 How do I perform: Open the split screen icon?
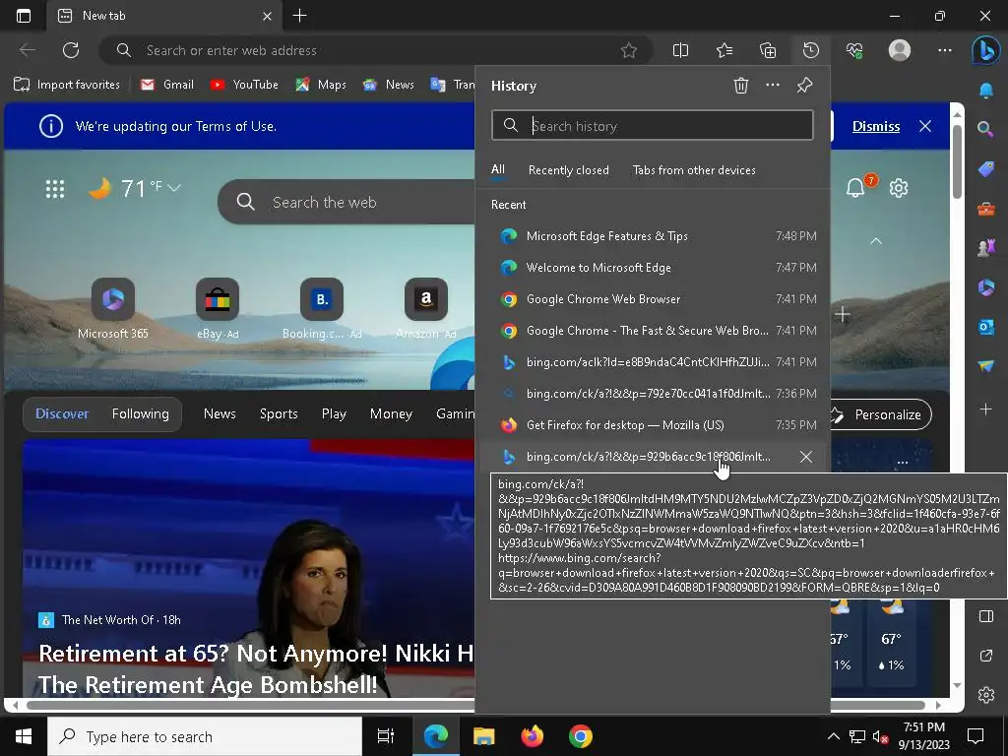click(x=681, y=50)
